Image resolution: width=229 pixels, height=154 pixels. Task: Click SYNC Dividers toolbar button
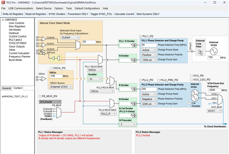pos(57,14)
